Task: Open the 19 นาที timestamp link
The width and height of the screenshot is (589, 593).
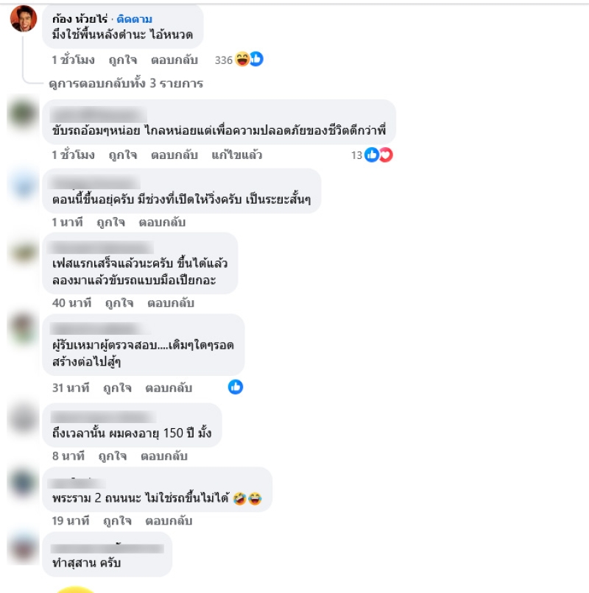Action: (x=71, y=521)
